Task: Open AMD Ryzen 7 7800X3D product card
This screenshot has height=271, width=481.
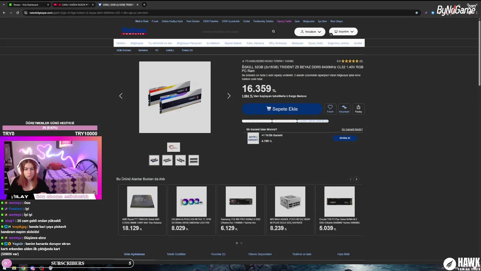Action: (142, 210)
